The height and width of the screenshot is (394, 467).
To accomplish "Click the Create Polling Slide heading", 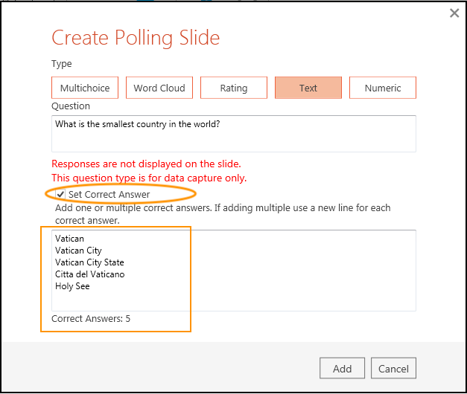I will (x=136, y=38).
